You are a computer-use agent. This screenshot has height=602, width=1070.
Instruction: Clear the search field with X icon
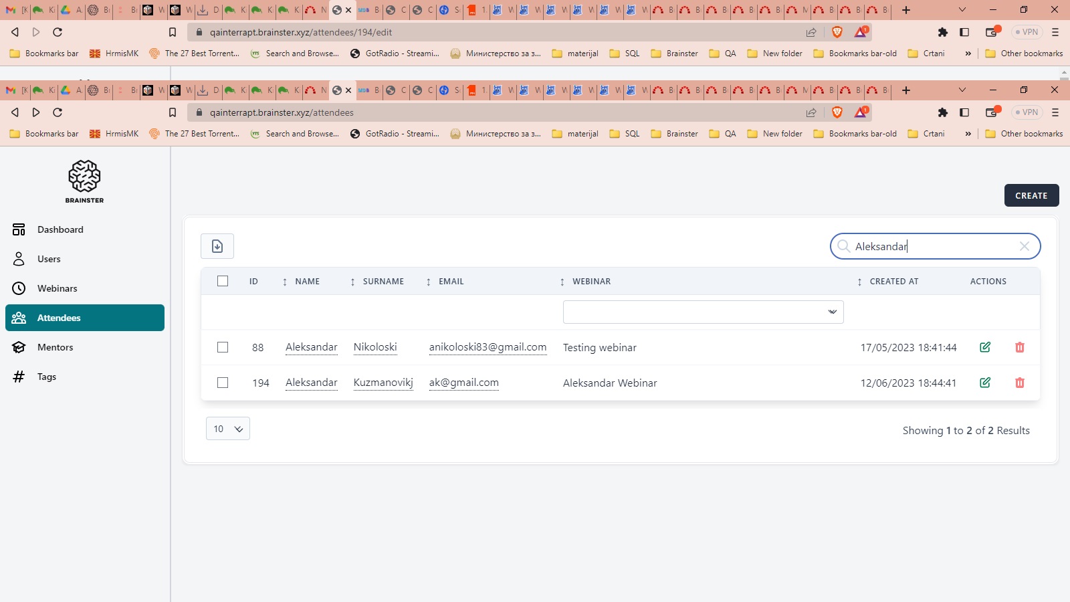click(1024, 246)
